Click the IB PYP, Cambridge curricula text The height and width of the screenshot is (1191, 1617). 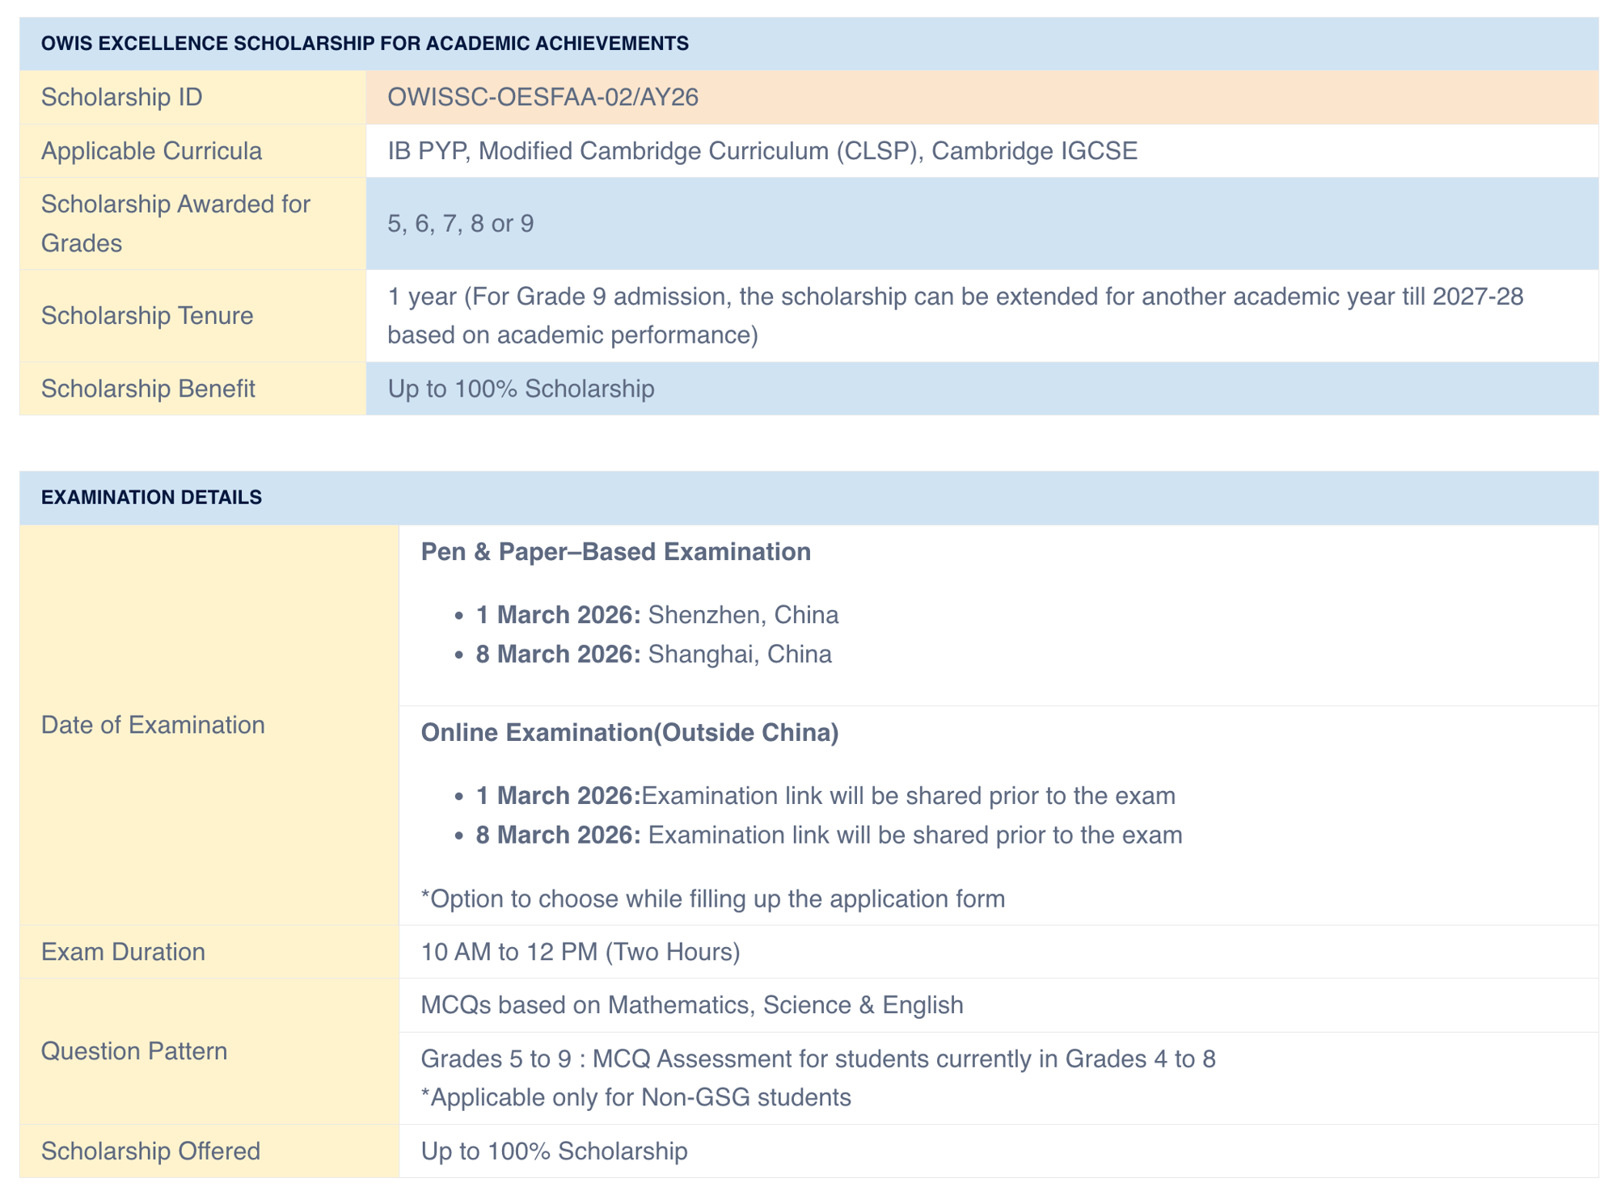[762, 151]
